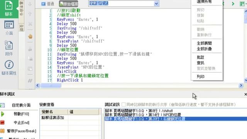The image size is (247, 139).
Task: Click the horizontal scrollbar left arrow
Action: click(37, 85)
